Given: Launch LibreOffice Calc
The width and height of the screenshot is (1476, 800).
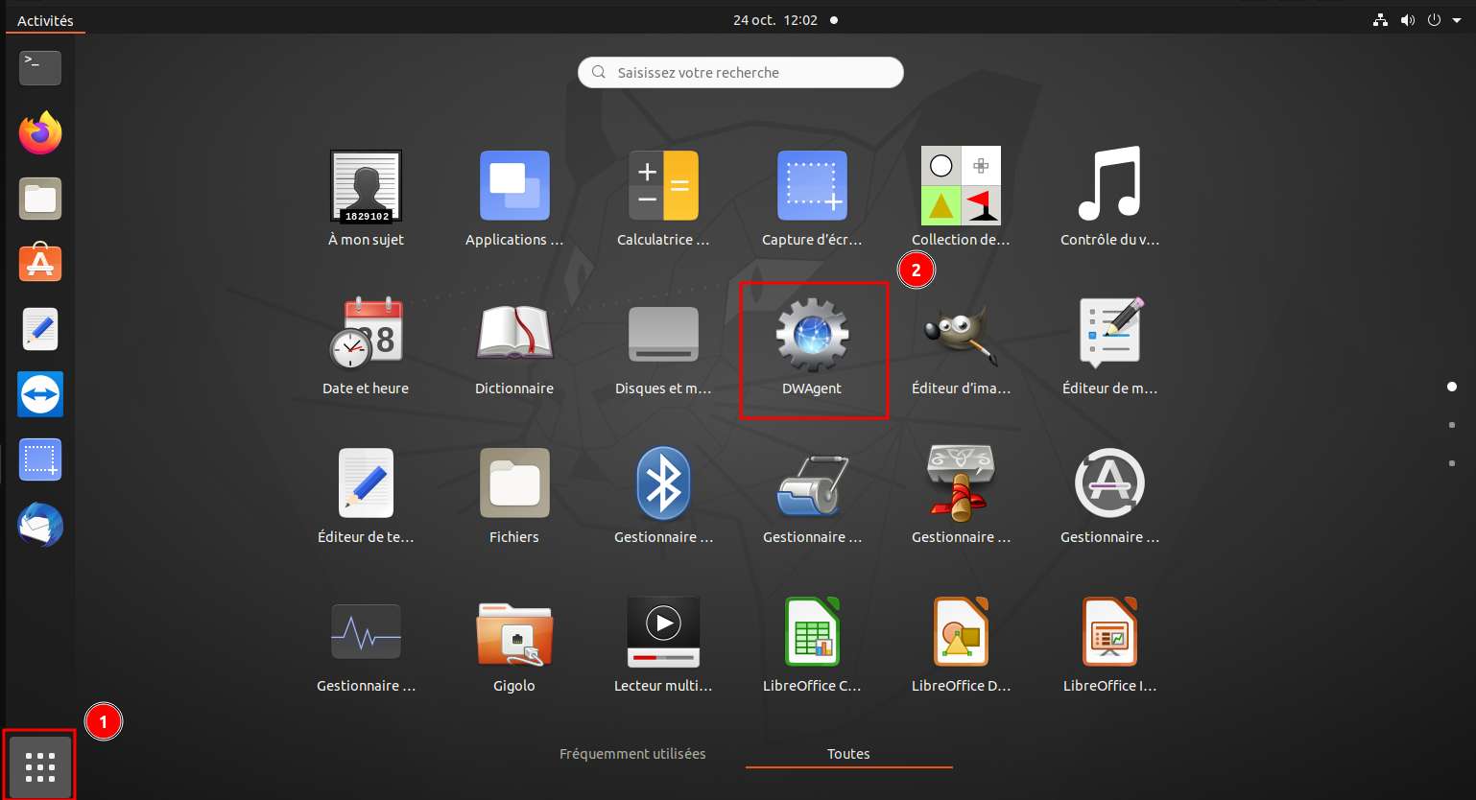Looking at the screenshot, I should tap(812, 645).
